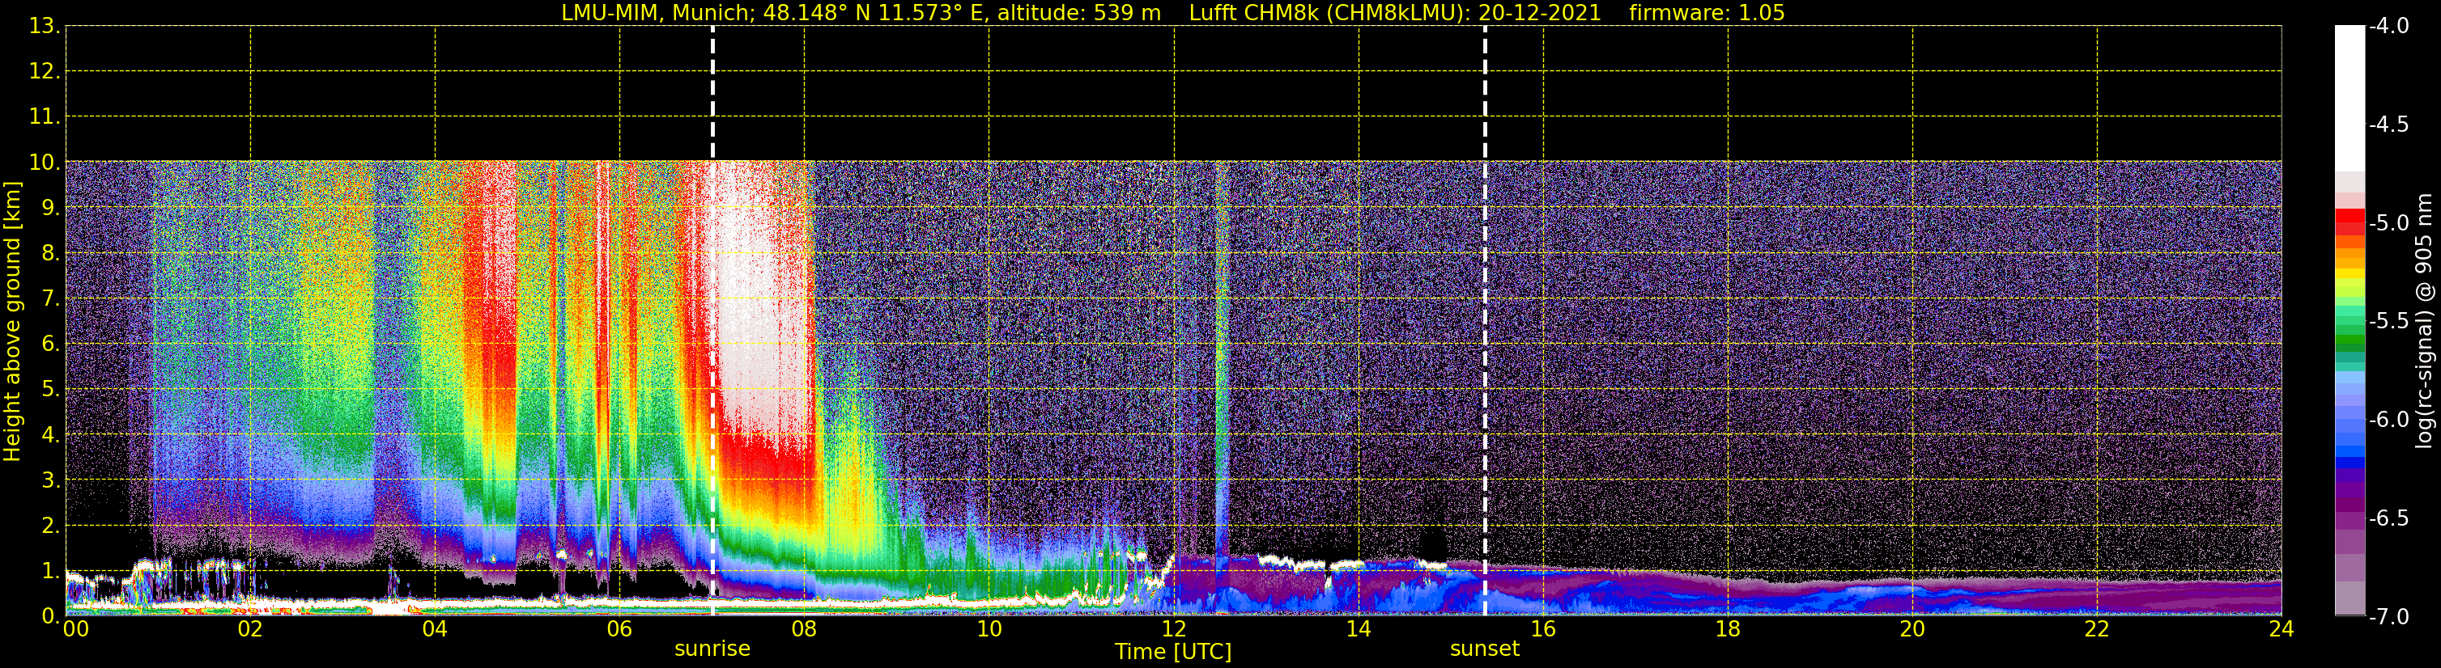Click the '04' time axis tick label

click(x=435, y=629)
